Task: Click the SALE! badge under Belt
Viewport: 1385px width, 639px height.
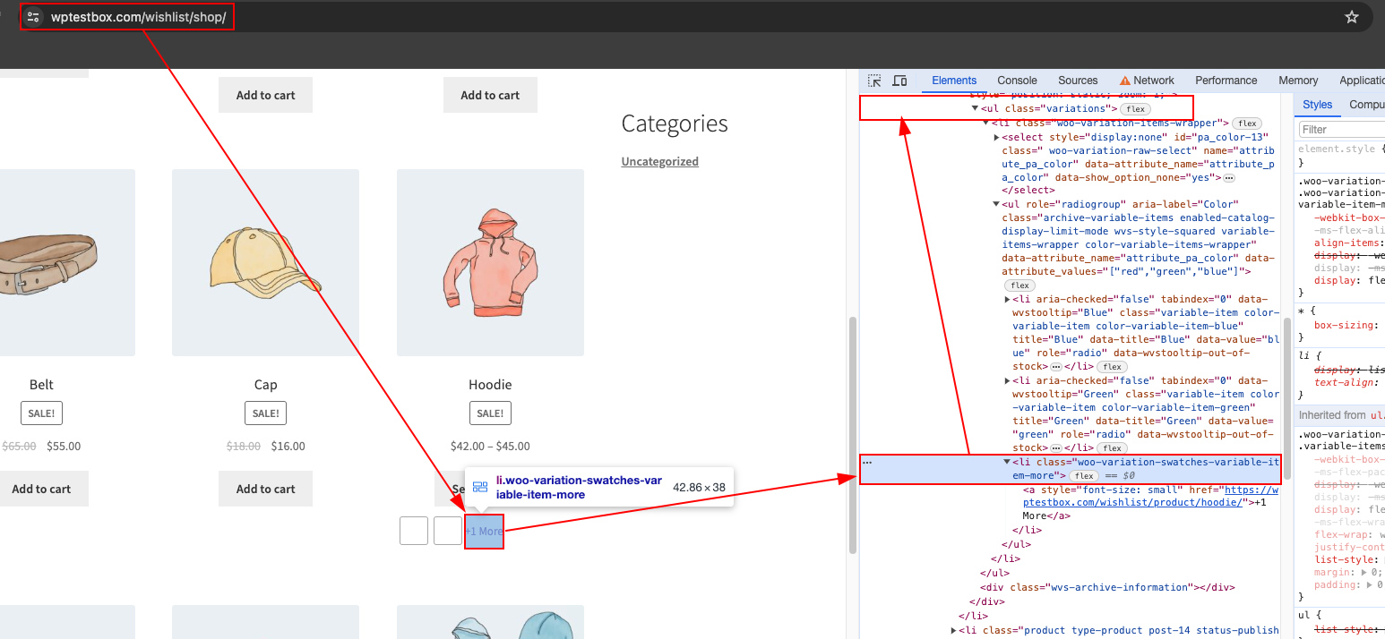Action: point(41,413)
